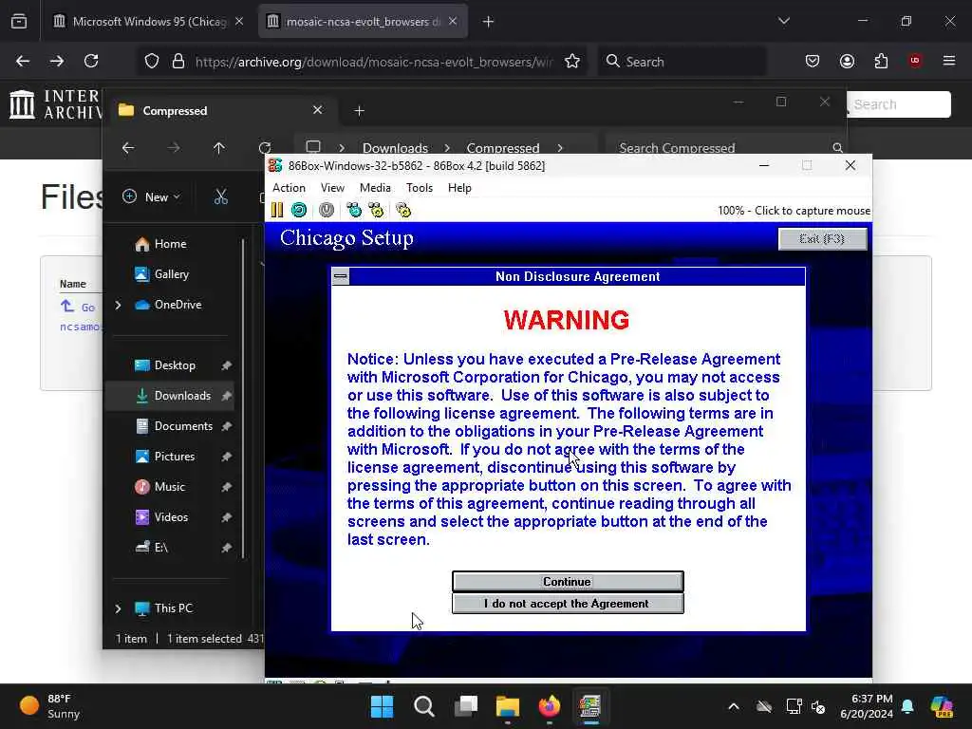Switch to Microsoft Windows 95 Chicago tab
The height and width of the screenshot is (729, 972).
(147, 22)
